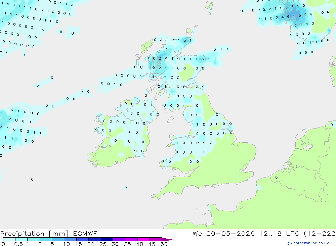Select the 20–25 mm dark blue swatch
The image size is (336, 246).
(95, 239)
